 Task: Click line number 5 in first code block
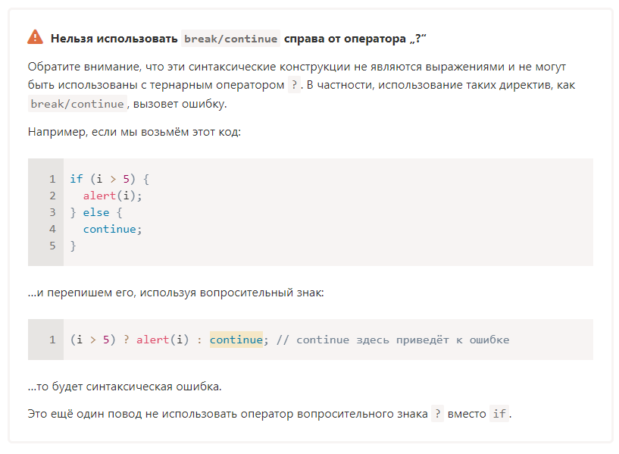pyautogui.click(x=52, y=246)
